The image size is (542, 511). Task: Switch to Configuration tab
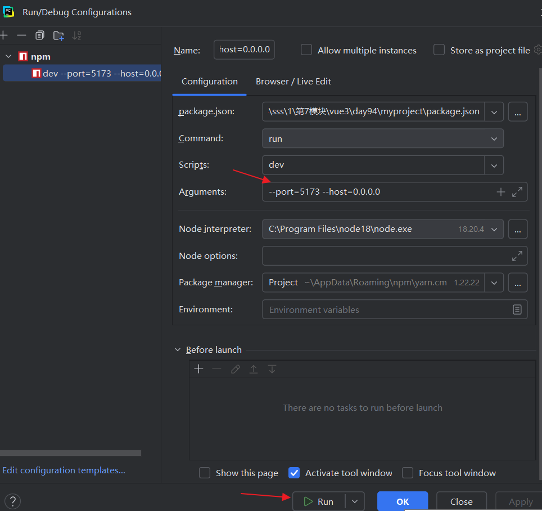click(210, 82)
